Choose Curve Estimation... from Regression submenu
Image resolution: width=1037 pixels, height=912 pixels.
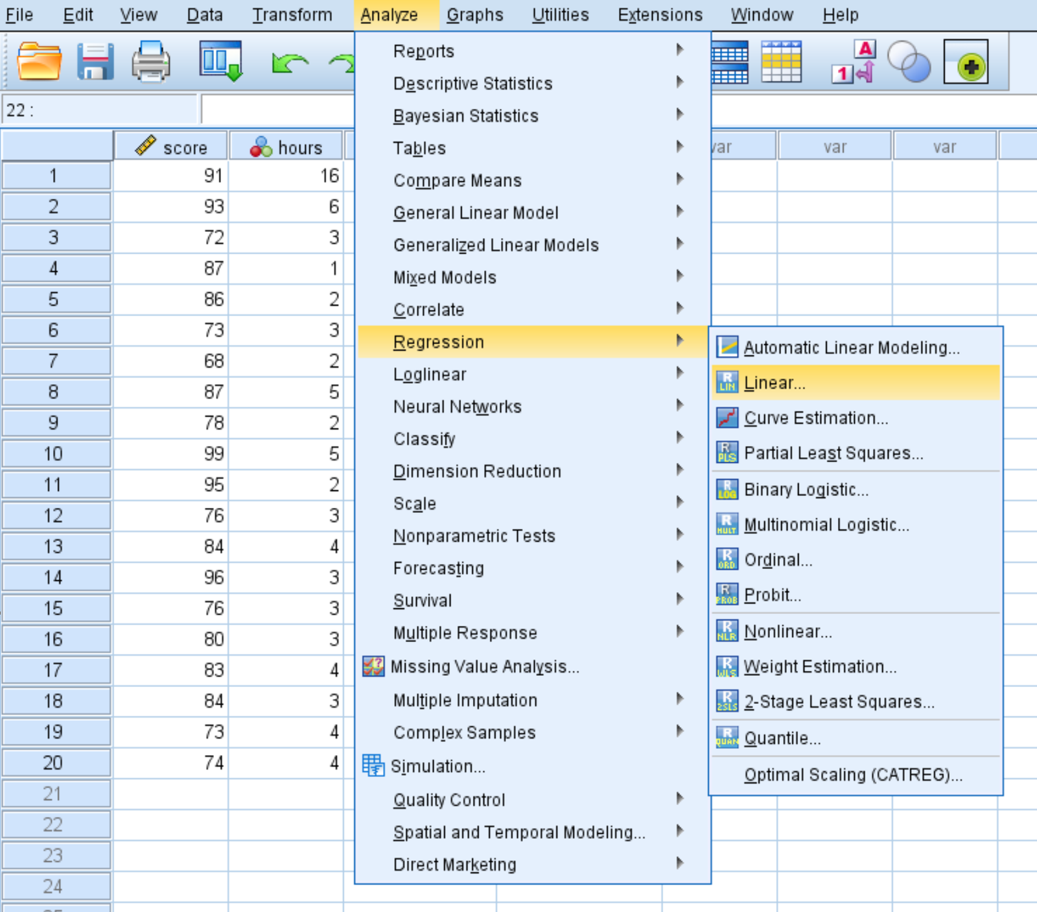coord(856,417)
